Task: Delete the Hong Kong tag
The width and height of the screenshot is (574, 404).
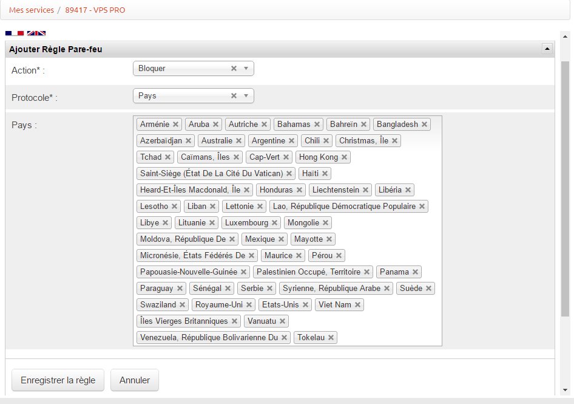Action: point(345,157)
